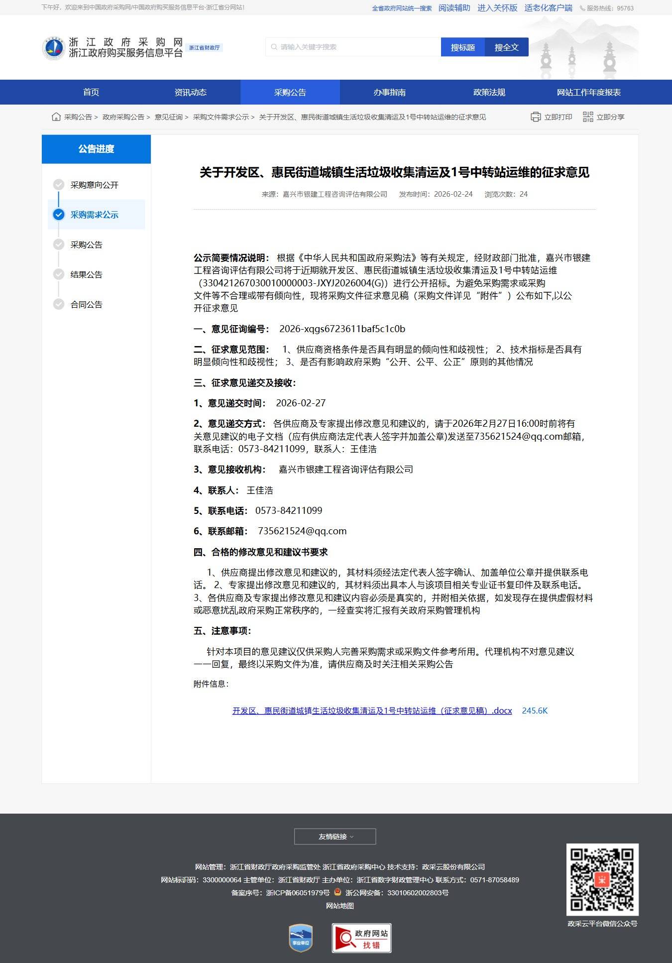Click the 事业单位 shield emblem in footer
Image resolution: width=672 pixels, height=963 pixels.
[301, 938]
